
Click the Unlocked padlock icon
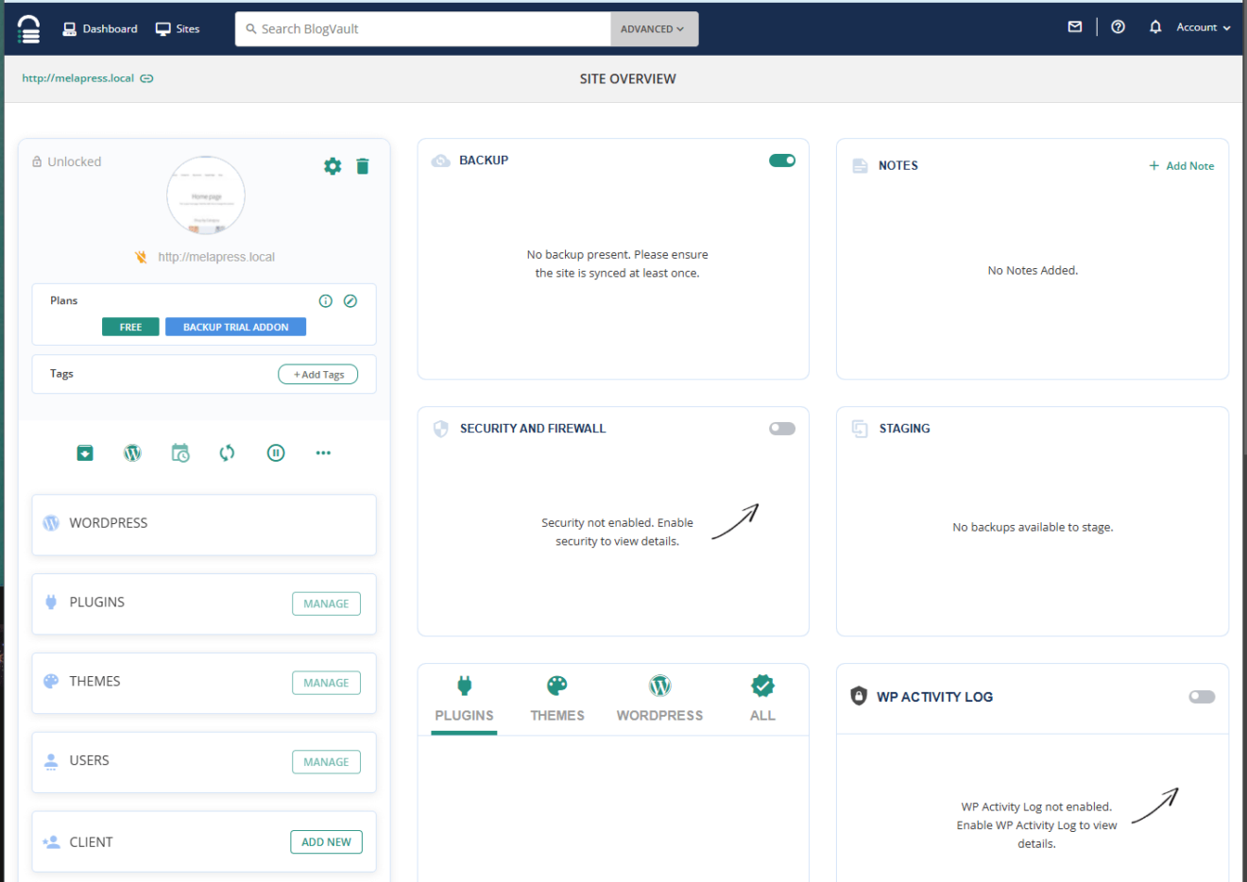(37, 161)
